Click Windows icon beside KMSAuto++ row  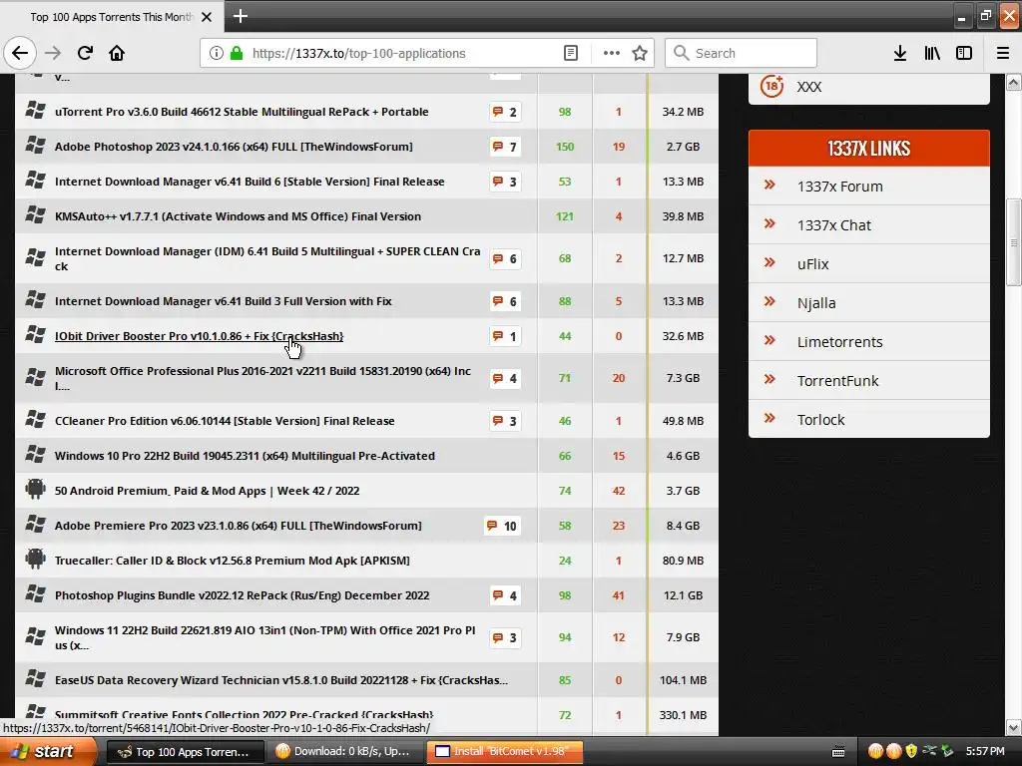35,215
